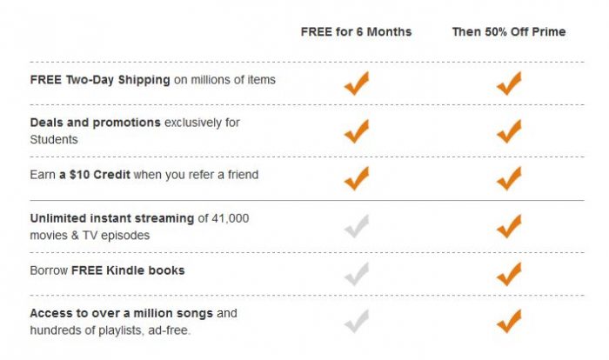Click 'Access to over a million songs' text
This screenshot has width=609, height=360.
click(133, 321)
